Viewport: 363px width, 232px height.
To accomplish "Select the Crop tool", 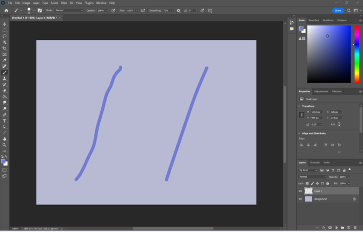I will pos(4,48).
